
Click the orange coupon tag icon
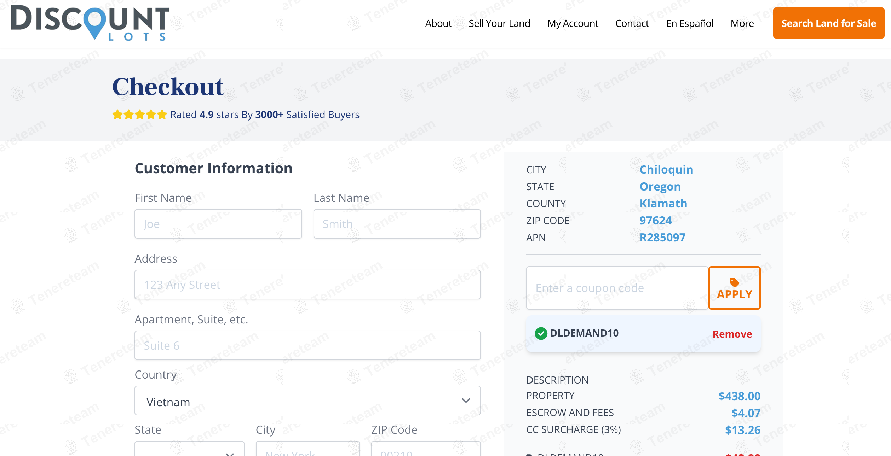[734, 282]
